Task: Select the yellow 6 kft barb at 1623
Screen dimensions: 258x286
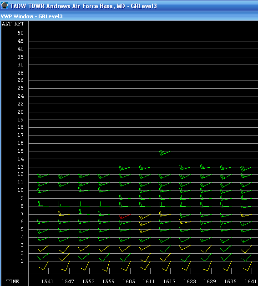Action: tap(185, 222)
